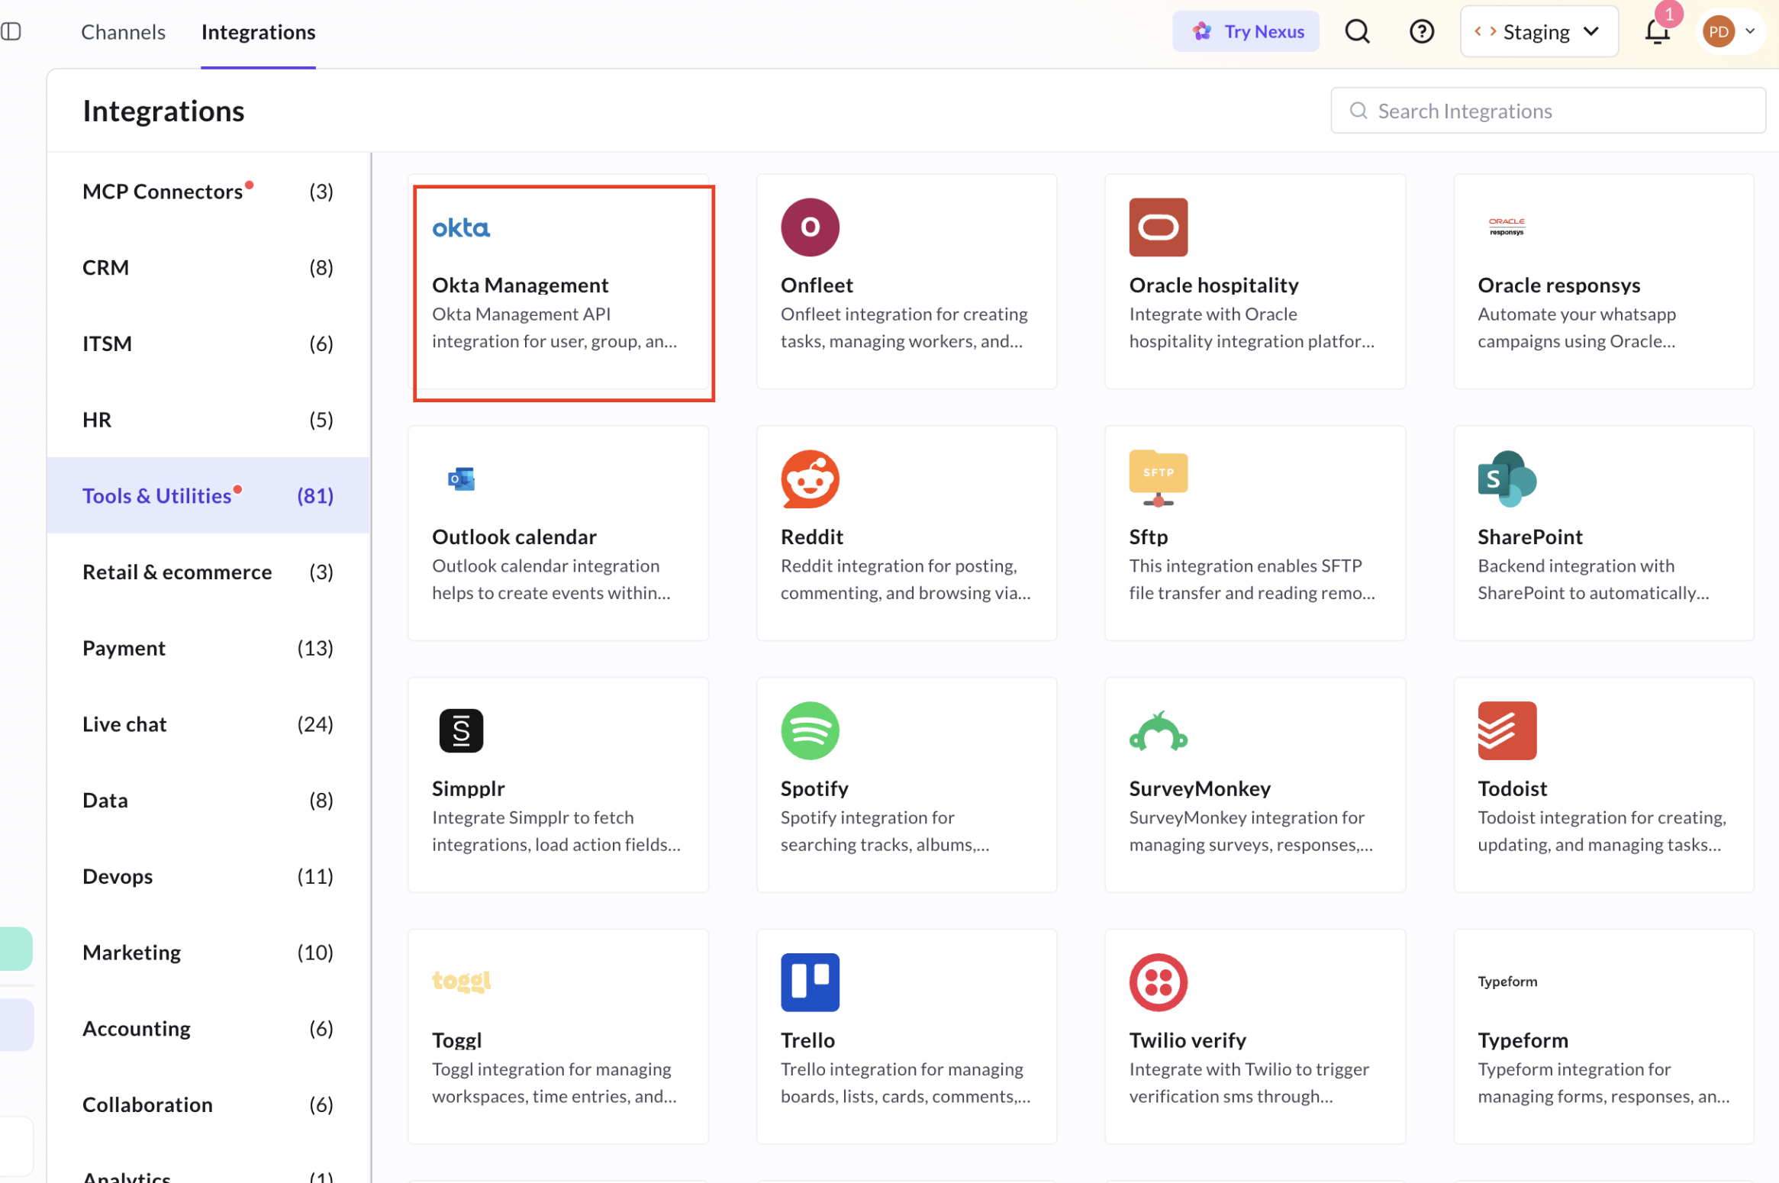1779x1183 pixels.
Task: Open the SharePoint integration title
Action: coord(1529,537)
